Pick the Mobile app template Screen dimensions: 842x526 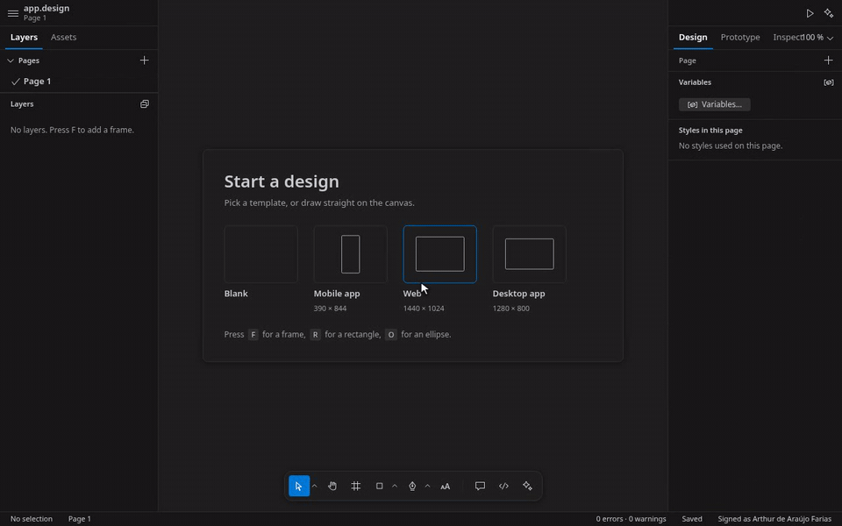(x=350, y=254)
